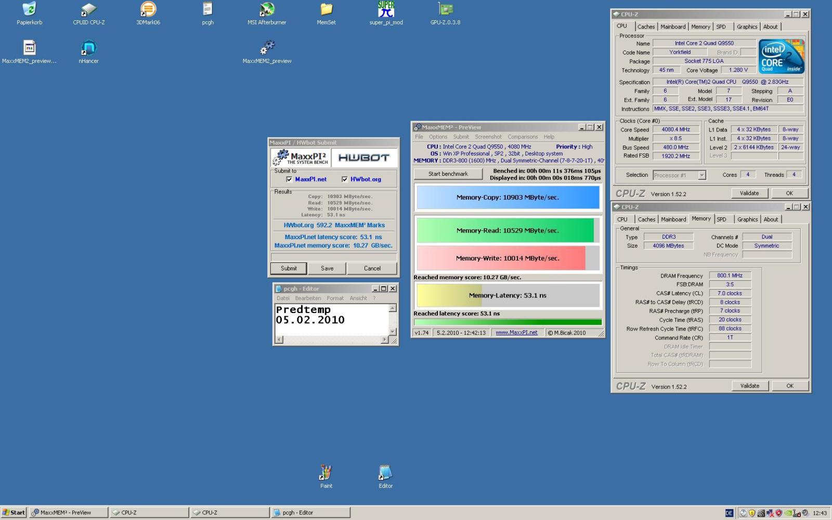
Task: Switch to Caches tab in top CPU-Z window
Action: click(646, 27)
